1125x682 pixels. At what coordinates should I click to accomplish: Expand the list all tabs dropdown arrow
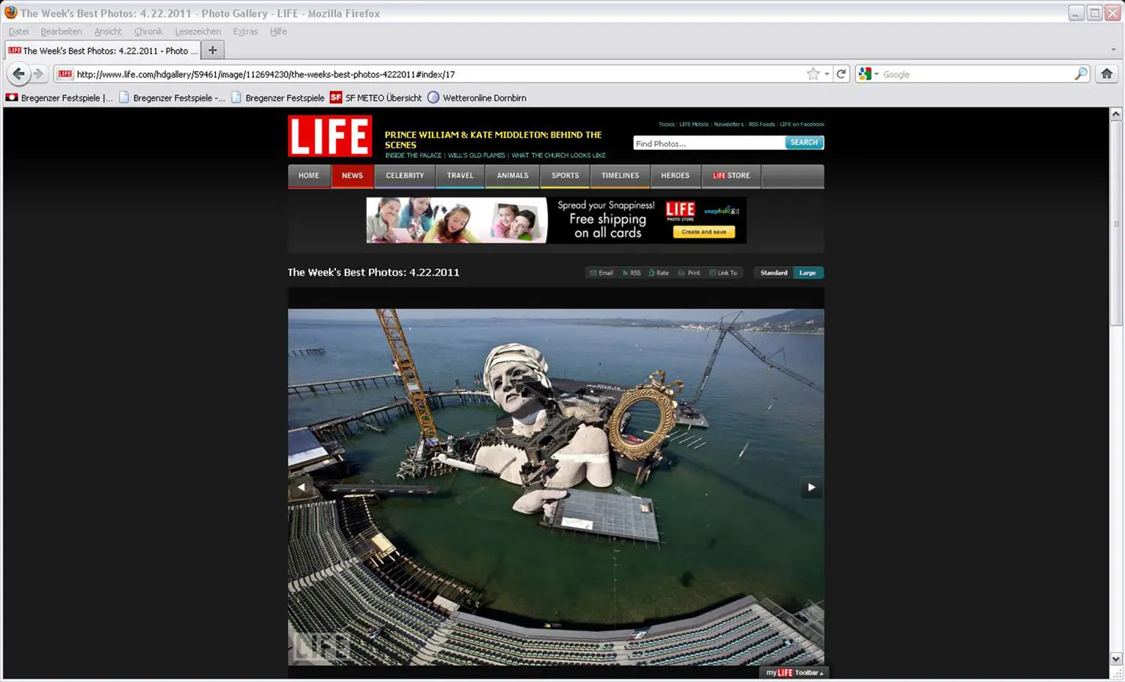[1113, 50]
